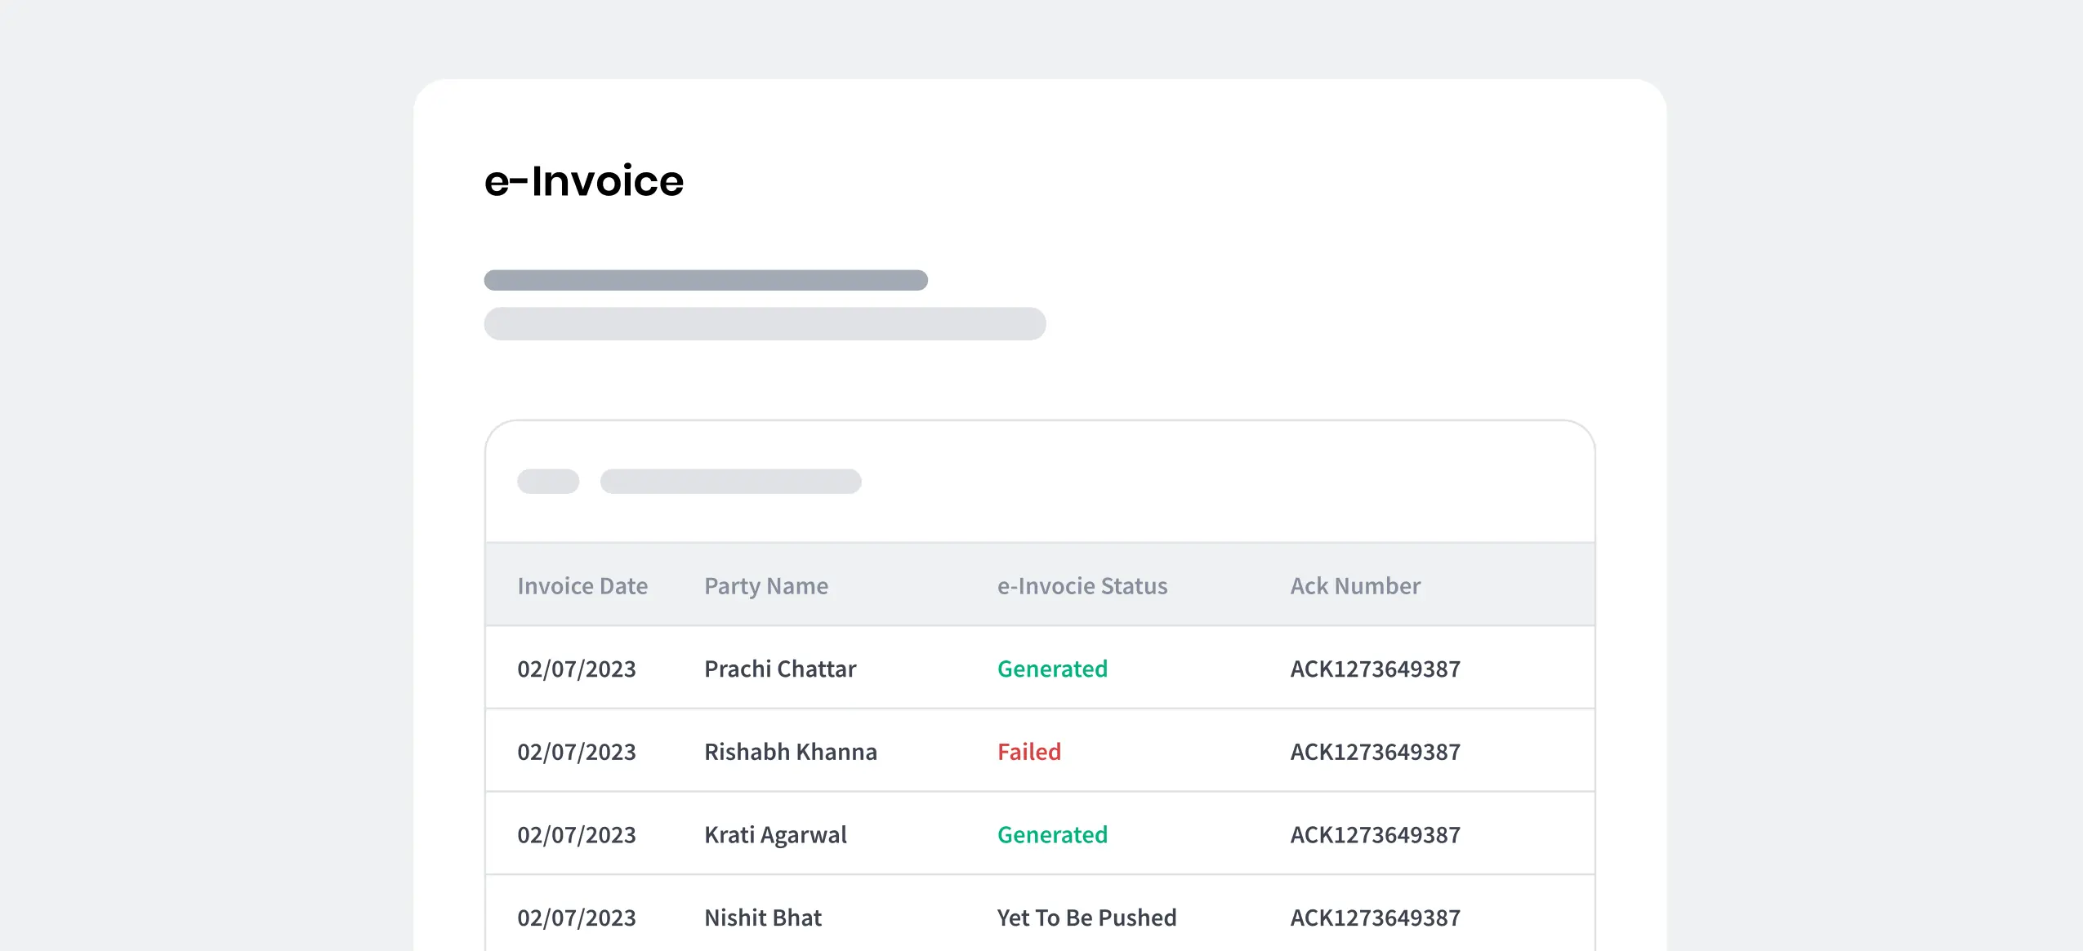The height and width of the screenshot is (951, 2083).
Task: Click the Yet To Be Pushed status
Action: click(x=1086, y=918)
